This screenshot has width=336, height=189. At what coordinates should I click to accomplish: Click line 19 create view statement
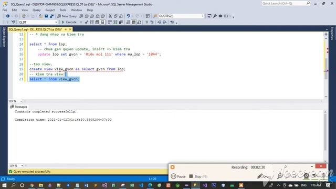pyautogui.click(x=77, y=69)
